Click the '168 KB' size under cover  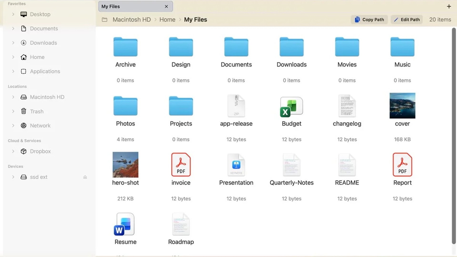403,139
